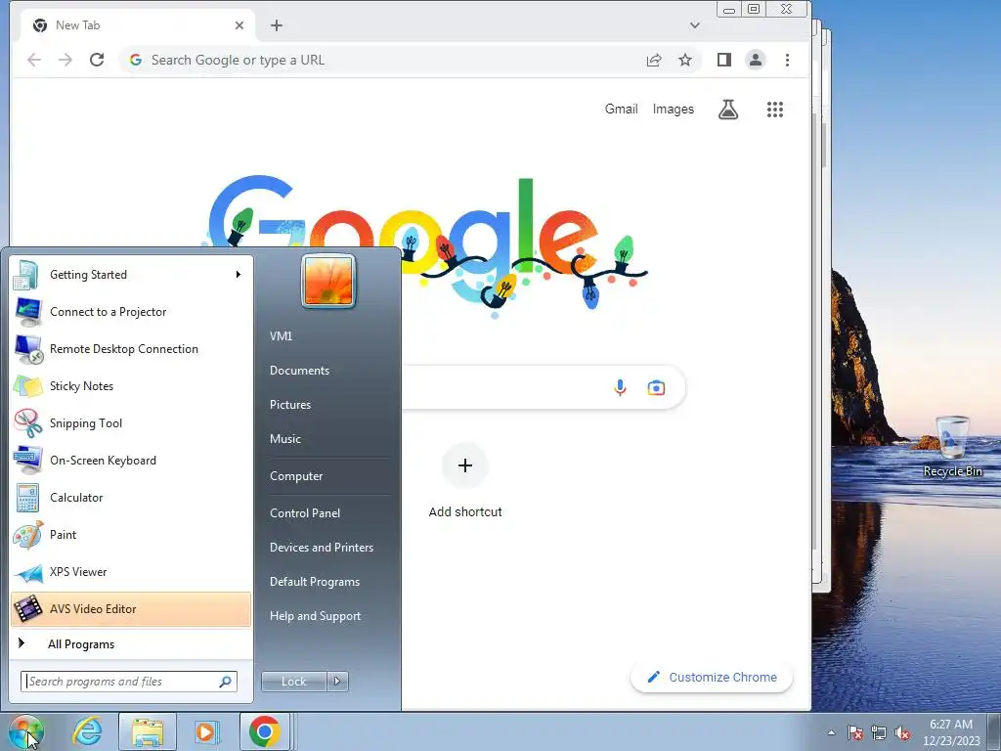Expand the Getting Started submenu arrow
Viewport: 1001px width, 751px height.
tap(239, 275)
